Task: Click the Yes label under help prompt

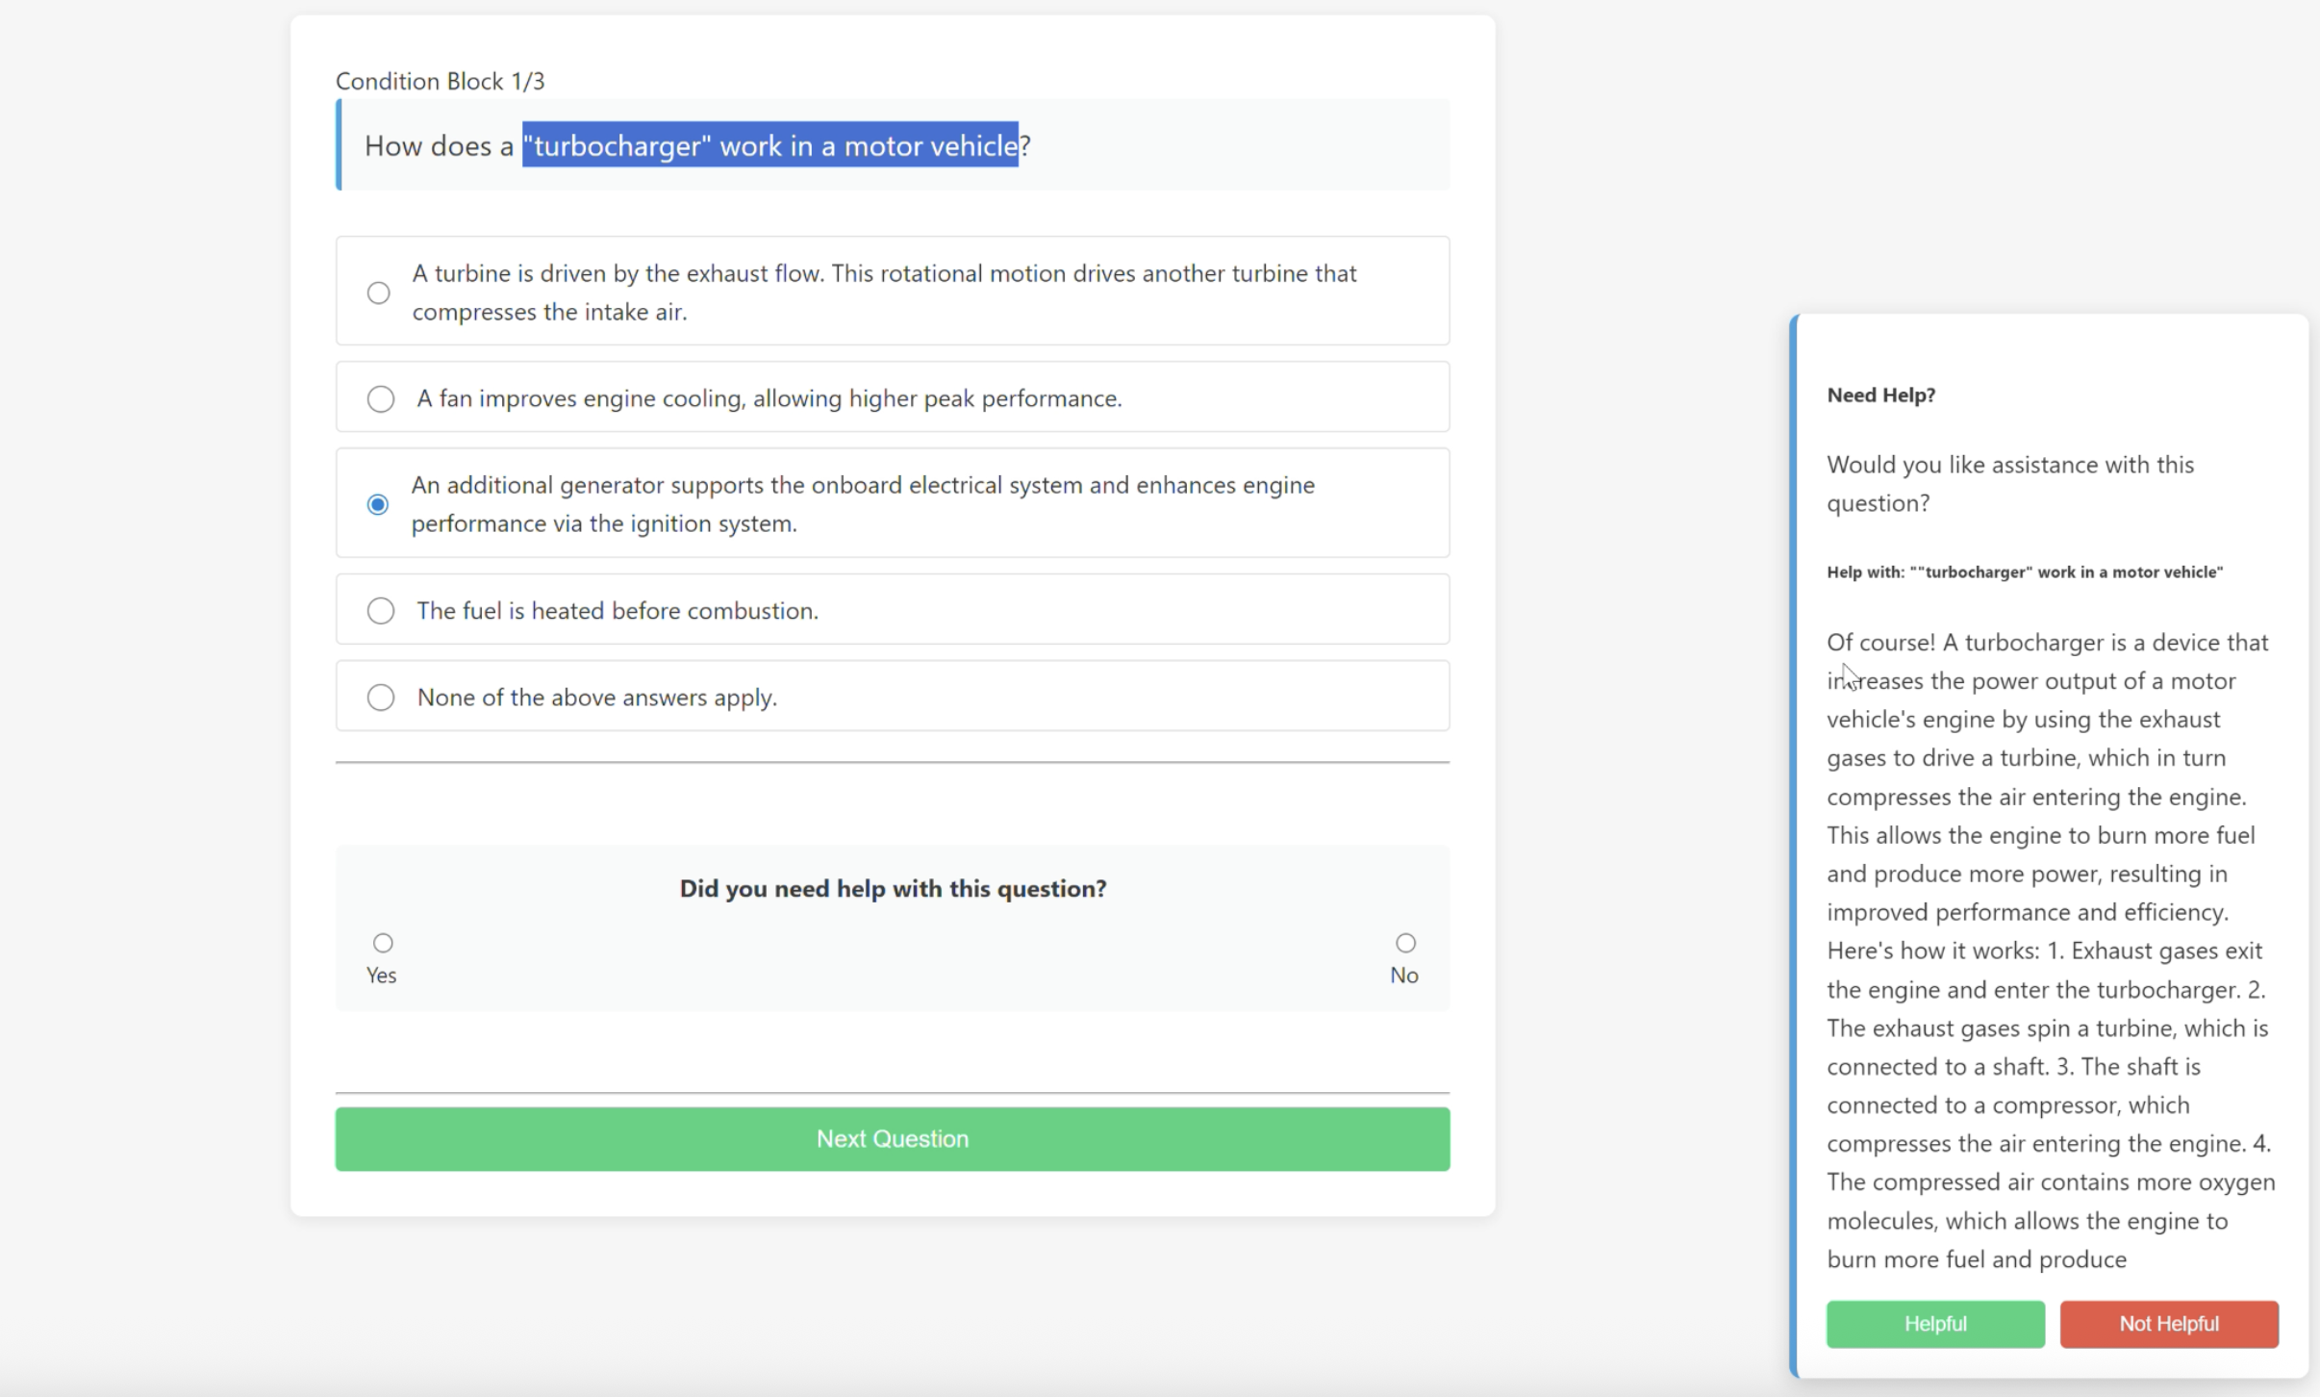Action: pos(381,976)
